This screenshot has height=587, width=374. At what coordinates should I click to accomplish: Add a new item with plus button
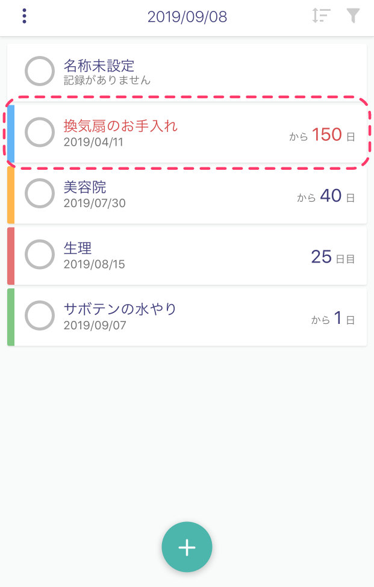pos(187,547)
